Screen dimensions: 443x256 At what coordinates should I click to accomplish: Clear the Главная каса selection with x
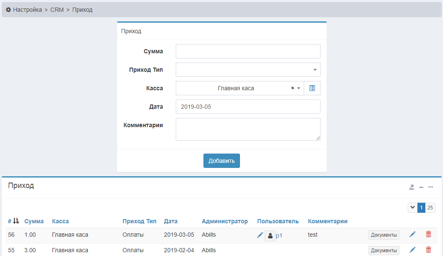pos(292,88)
